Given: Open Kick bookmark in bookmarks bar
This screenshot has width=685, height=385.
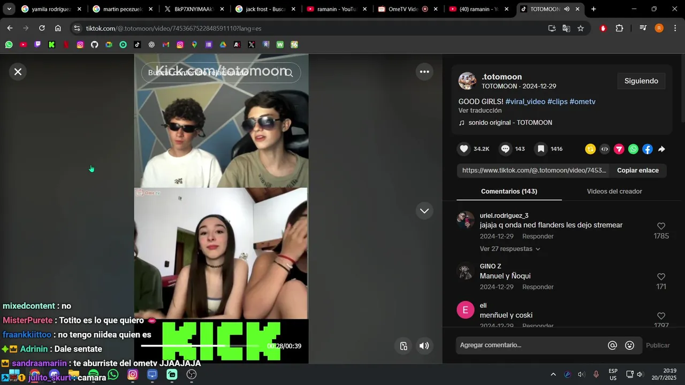Looking at the screenshot, I should (x=51, y=45).
